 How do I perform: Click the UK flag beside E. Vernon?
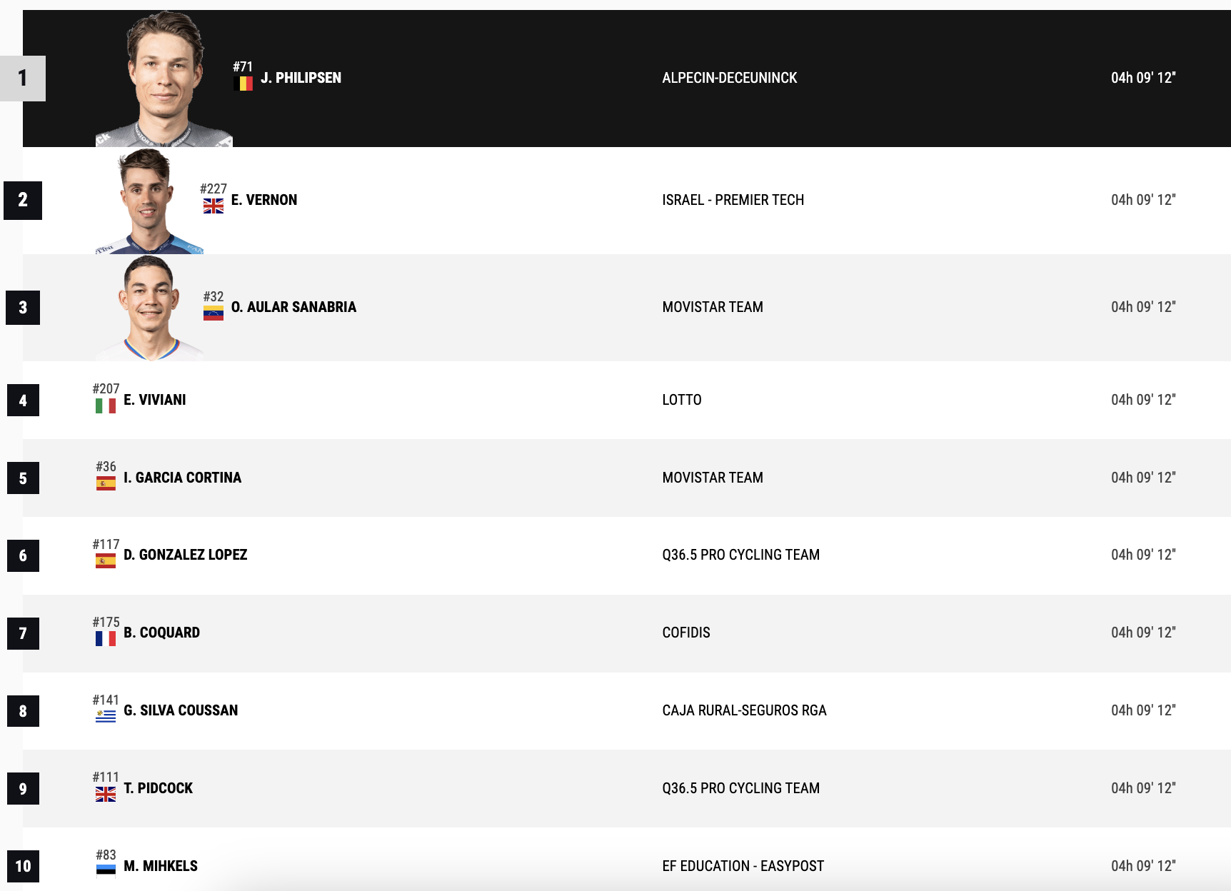pyautogui.click(x=213, y=206)
